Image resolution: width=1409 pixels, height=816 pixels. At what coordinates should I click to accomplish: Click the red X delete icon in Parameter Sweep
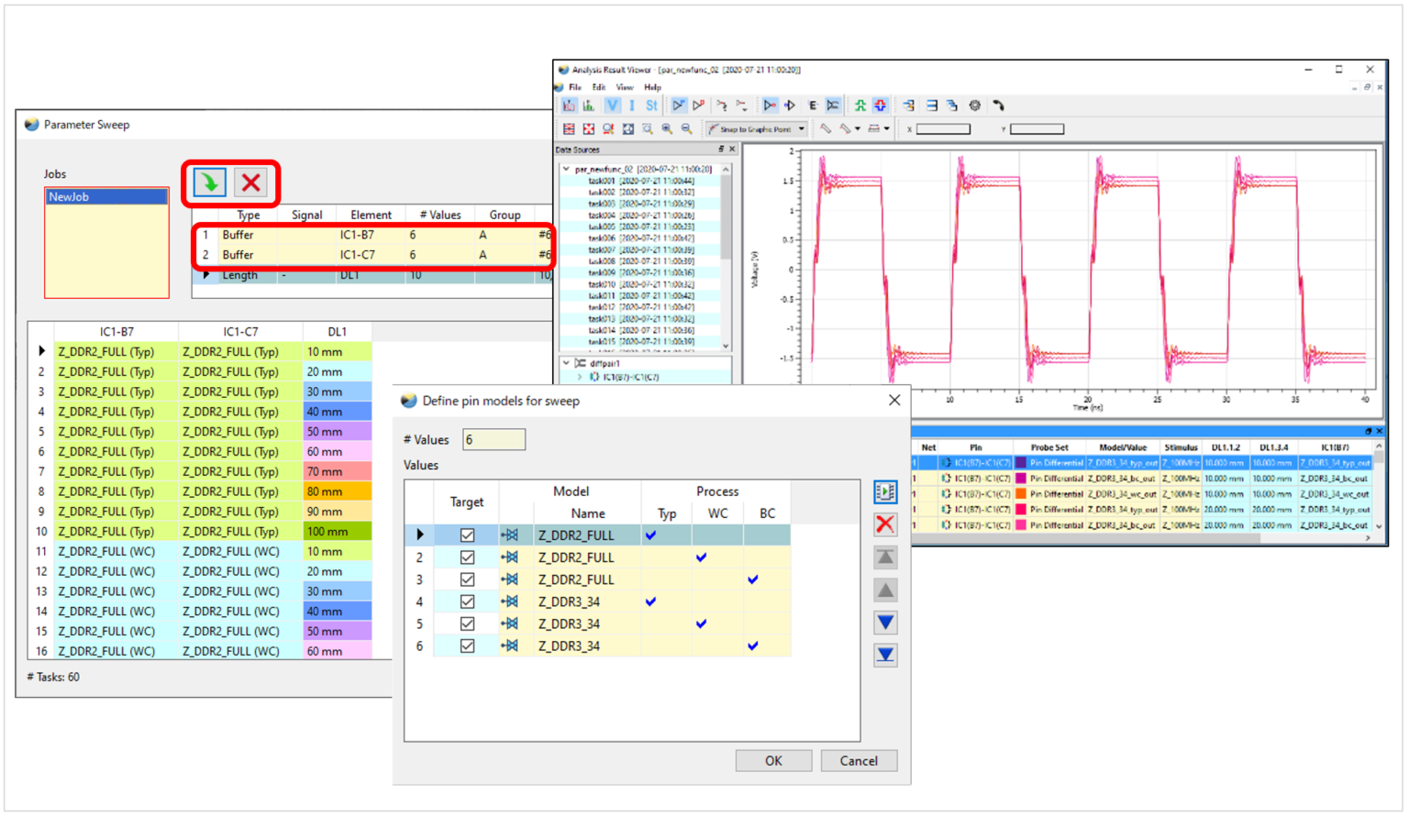[251, 182]
